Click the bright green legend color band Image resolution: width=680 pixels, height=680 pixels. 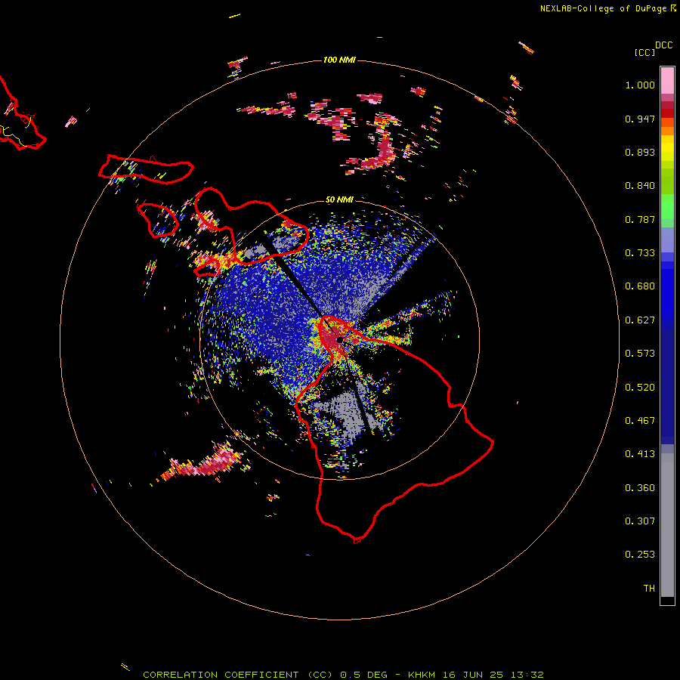tap(667, 206)
